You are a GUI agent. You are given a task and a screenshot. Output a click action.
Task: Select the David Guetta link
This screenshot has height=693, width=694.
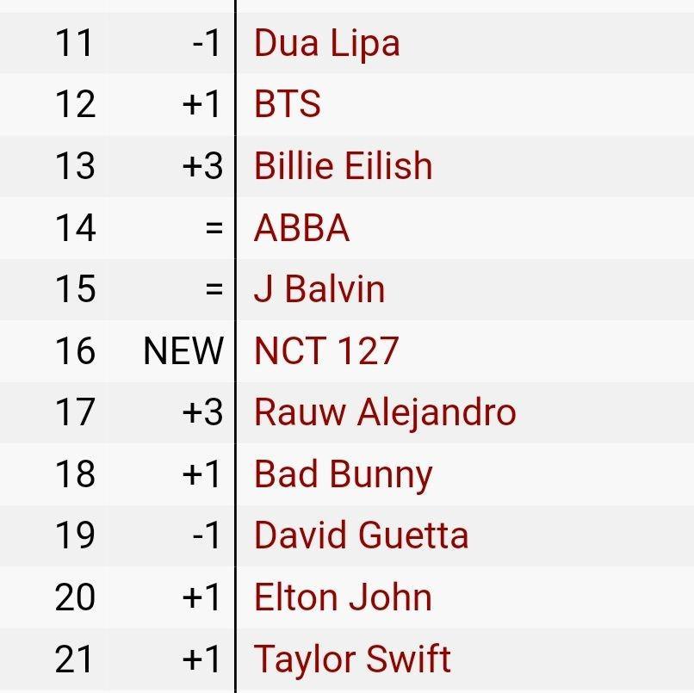pyautogui.click(x=361, y=535)
